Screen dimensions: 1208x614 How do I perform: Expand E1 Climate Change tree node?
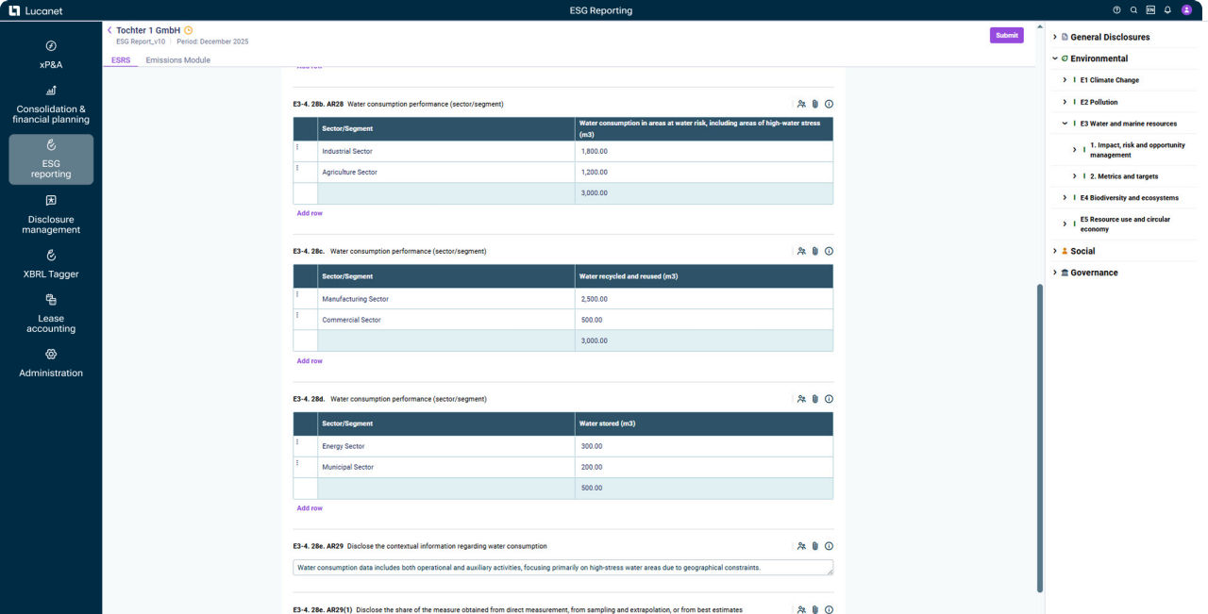[x=1065, y=80]
